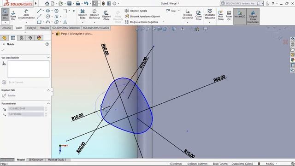Select the Line sketch tool

(39, 11)
